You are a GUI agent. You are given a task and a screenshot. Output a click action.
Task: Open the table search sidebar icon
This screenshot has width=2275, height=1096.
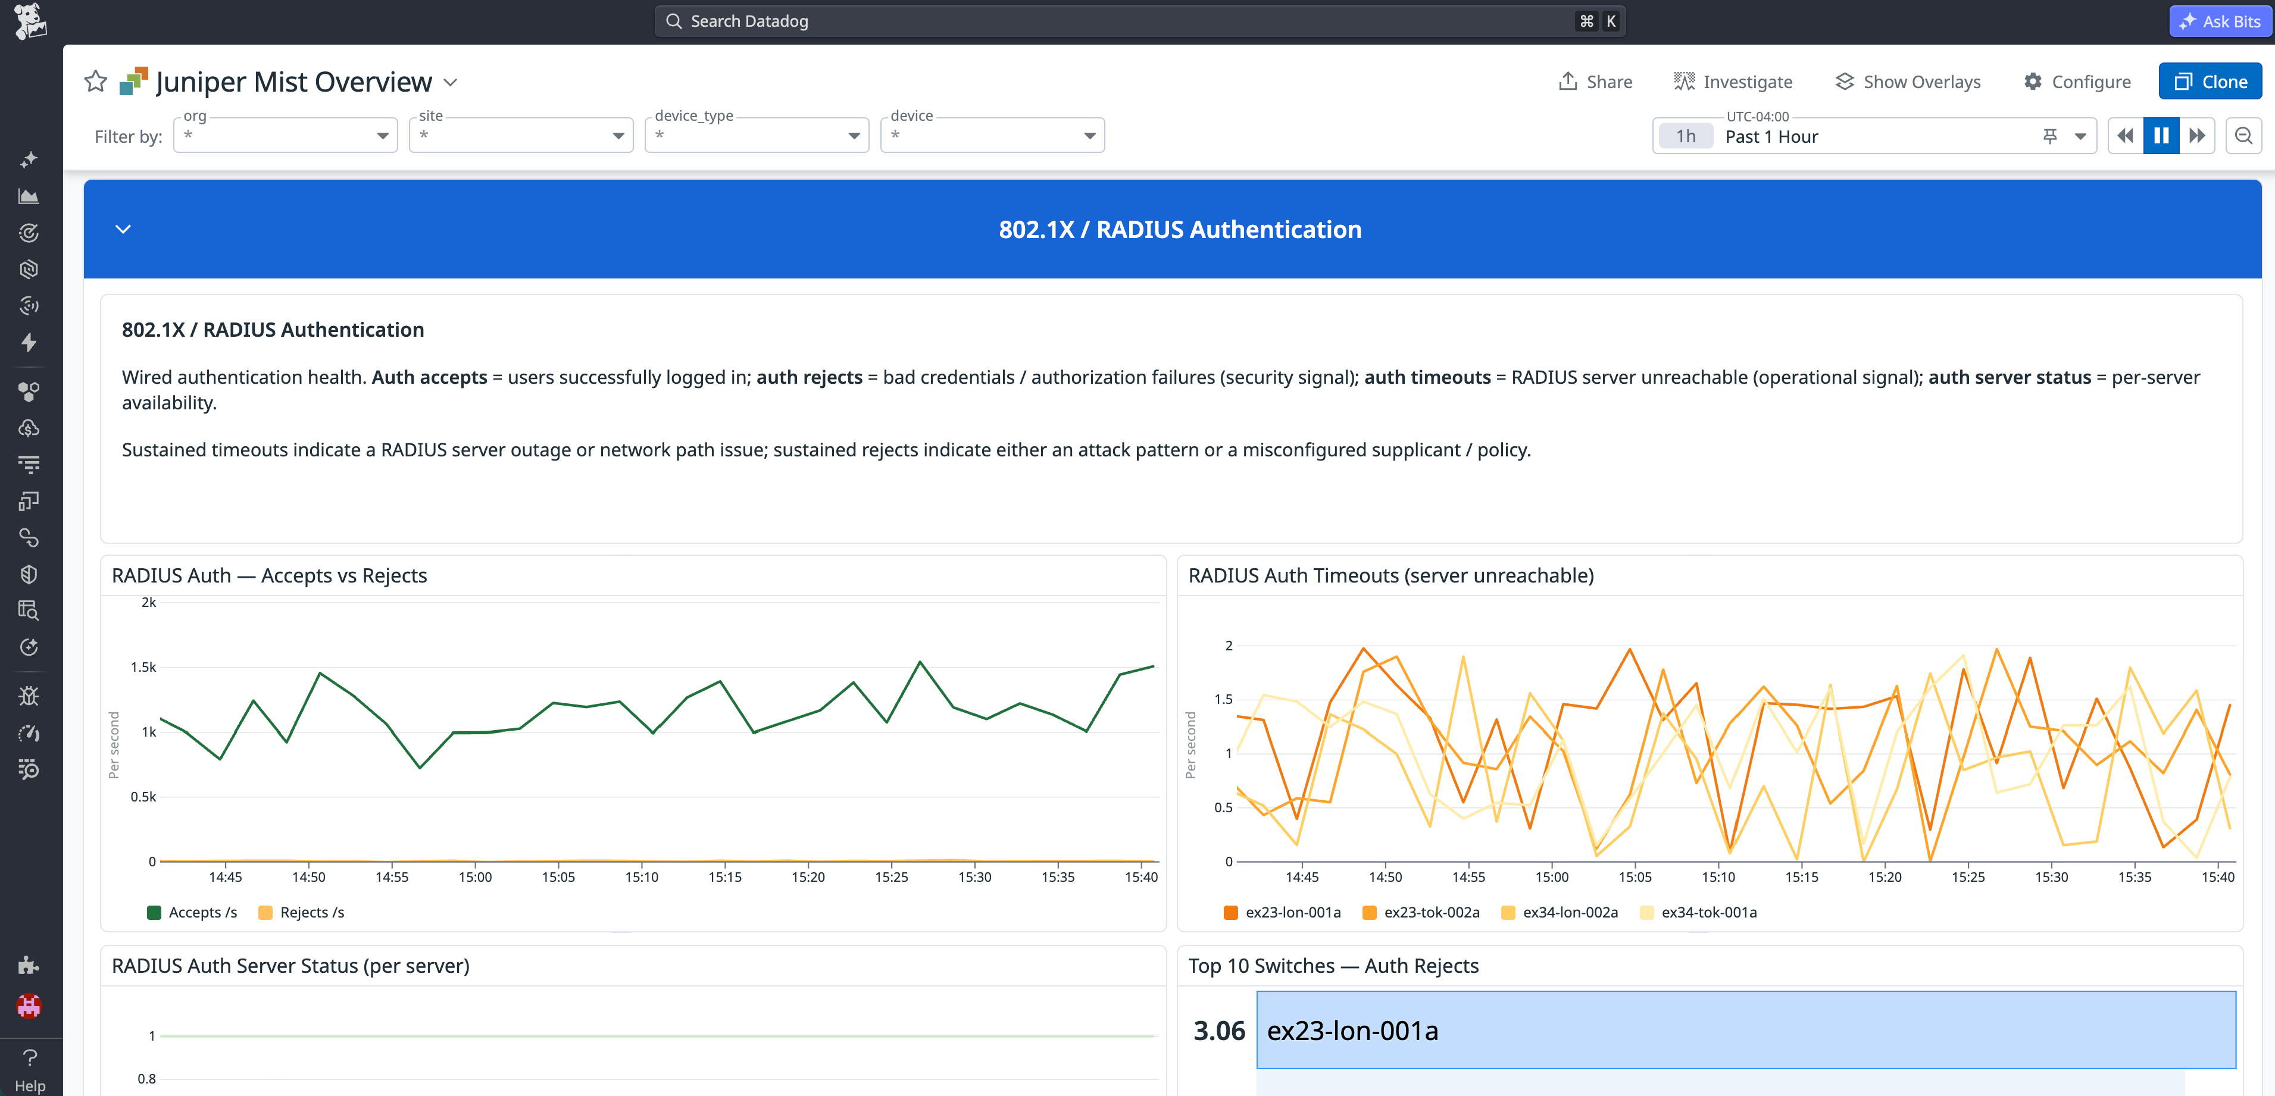coord(29,610)
